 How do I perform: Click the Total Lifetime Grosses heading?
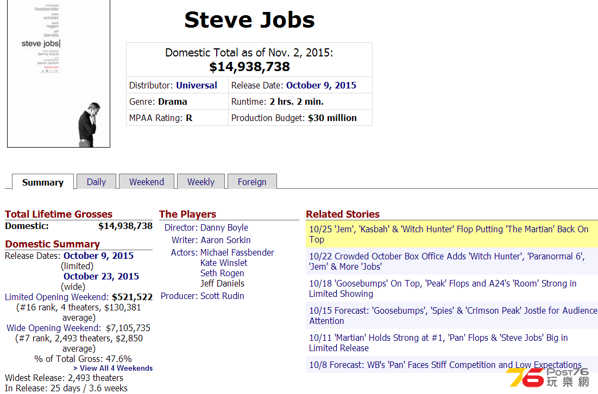coord(59,214)
